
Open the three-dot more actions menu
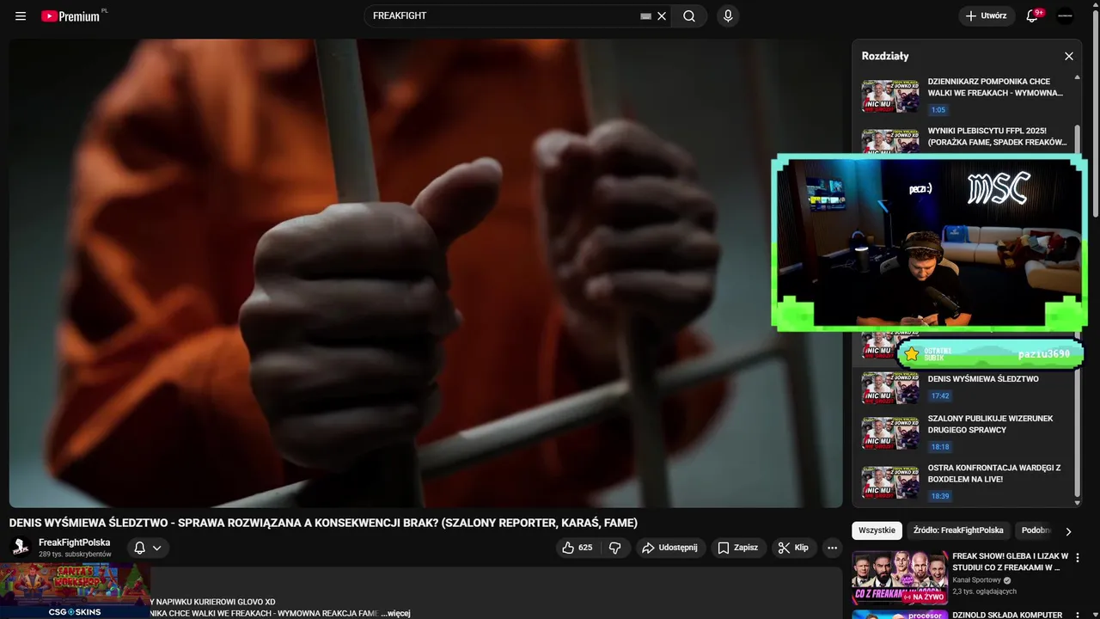click(x=832, y=548)
